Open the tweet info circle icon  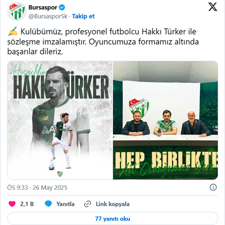[x=213, y=187]
